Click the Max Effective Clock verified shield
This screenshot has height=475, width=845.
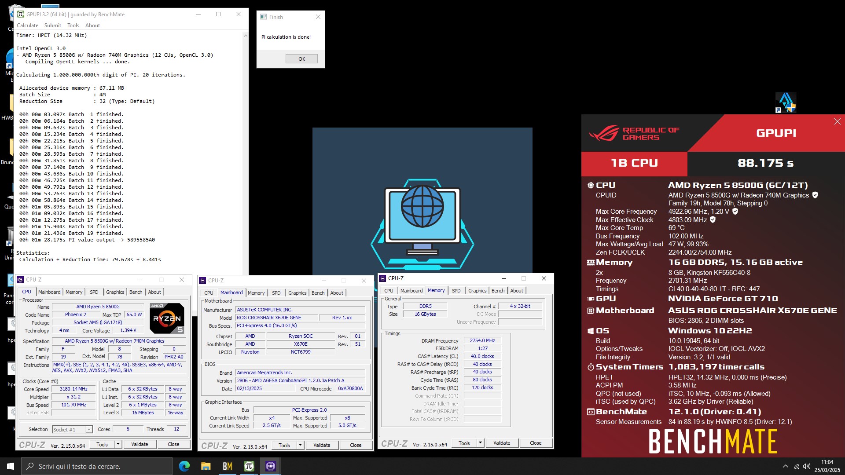(713, 219)
